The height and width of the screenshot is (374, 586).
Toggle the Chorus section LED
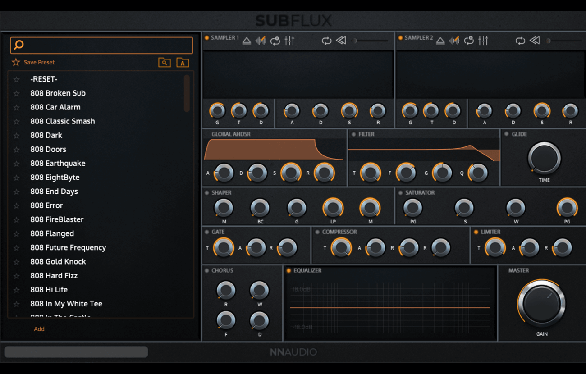pyautogui.click(x=206, y=271)
